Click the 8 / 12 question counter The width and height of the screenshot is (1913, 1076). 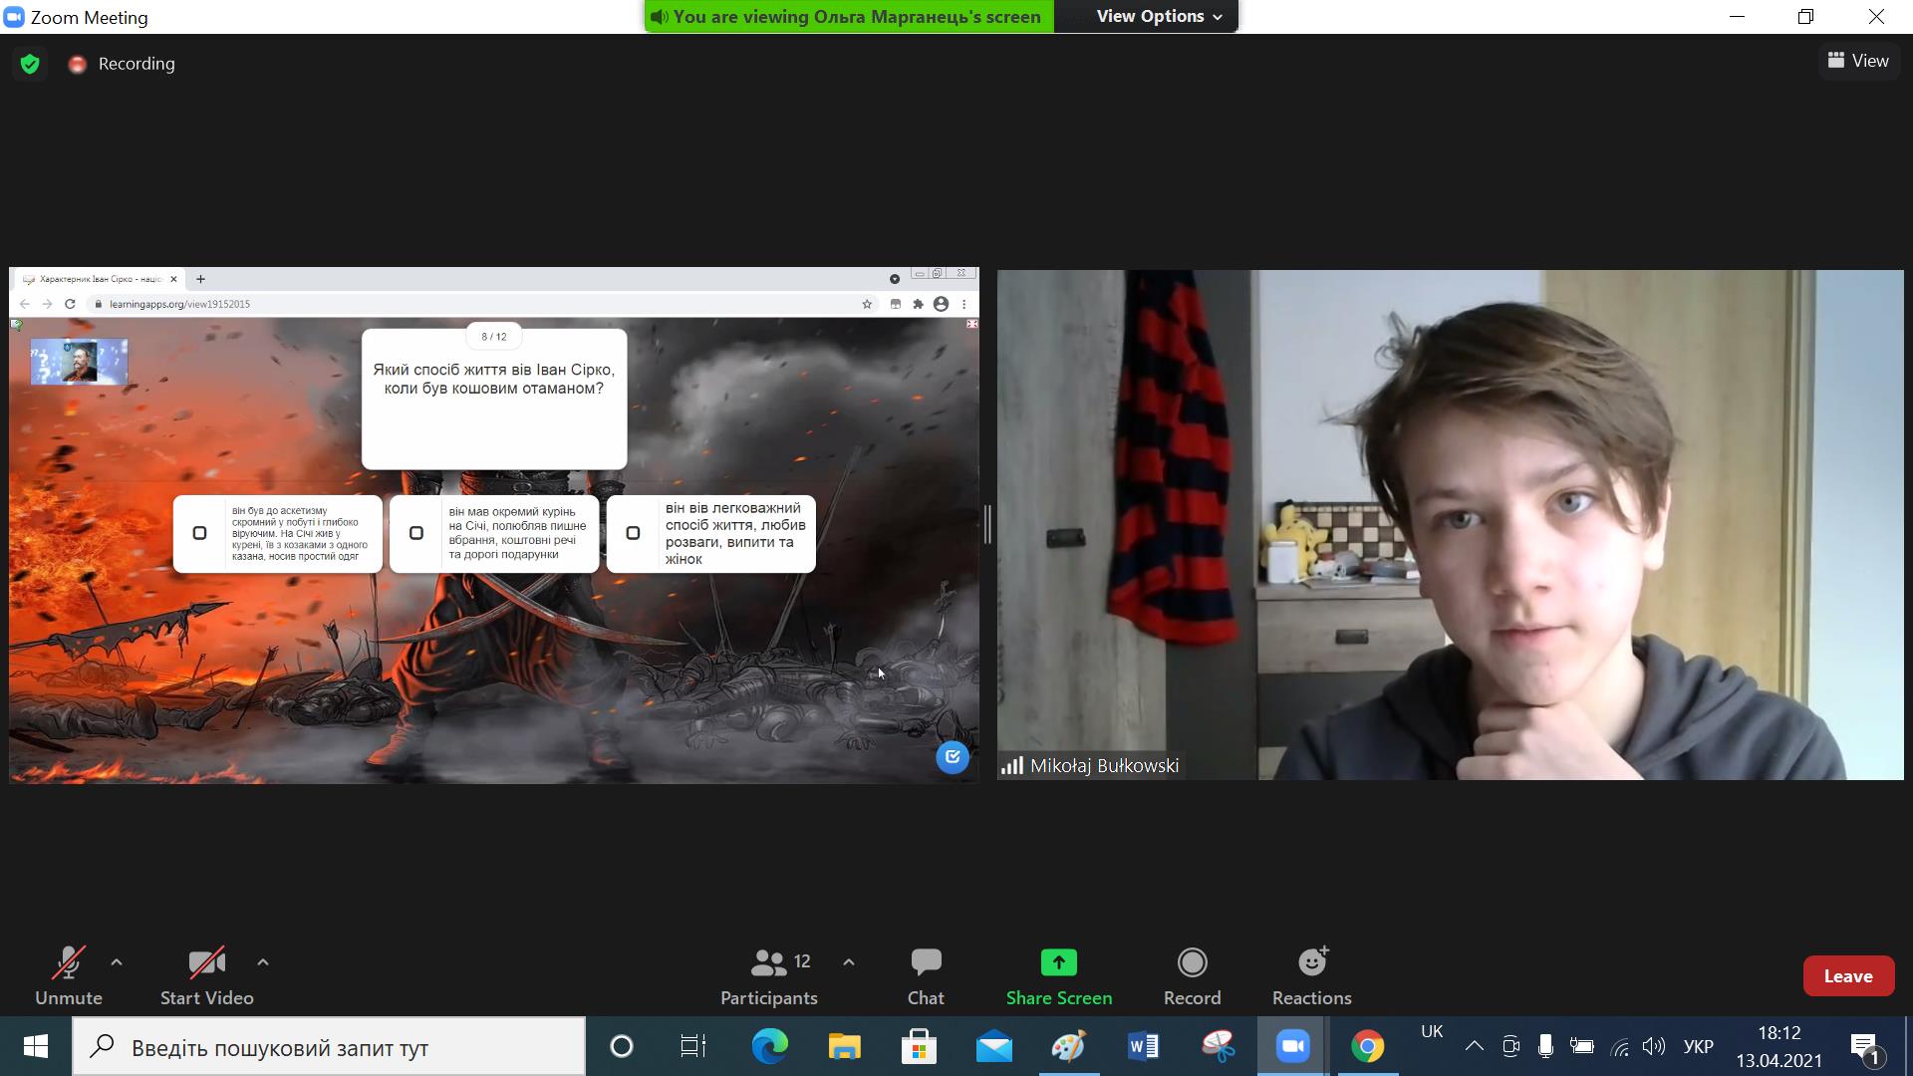(494, 337)
